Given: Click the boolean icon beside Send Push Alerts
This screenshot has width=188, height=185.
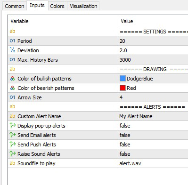Looking at the screenshot, I should 13,145.
